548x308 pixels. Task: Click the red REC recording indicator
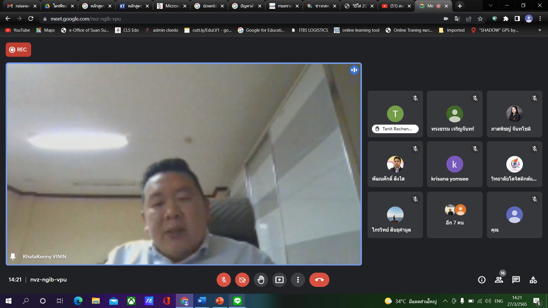[x=18, y=50]
